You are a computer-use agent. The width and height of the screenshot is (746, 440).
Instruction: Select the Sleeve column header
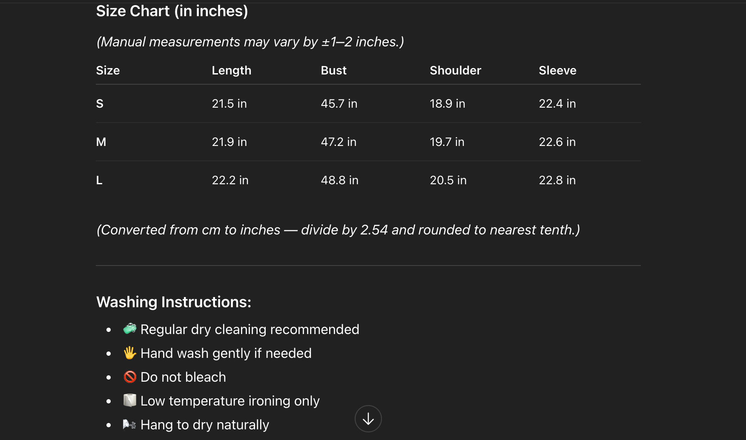557,70
